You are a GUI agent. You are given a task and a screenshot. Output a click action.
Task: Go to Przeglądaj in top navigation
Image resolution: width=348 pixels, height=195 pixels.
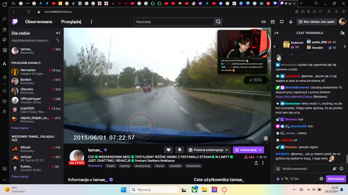[x=71, y=22]
